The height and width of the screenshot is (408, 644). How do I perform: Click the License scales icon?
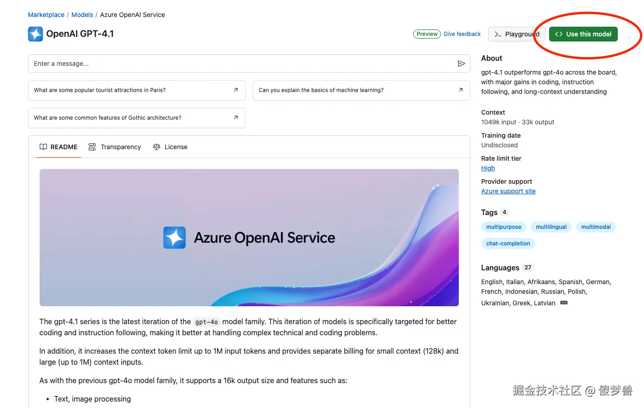click(x=157, y=147)
